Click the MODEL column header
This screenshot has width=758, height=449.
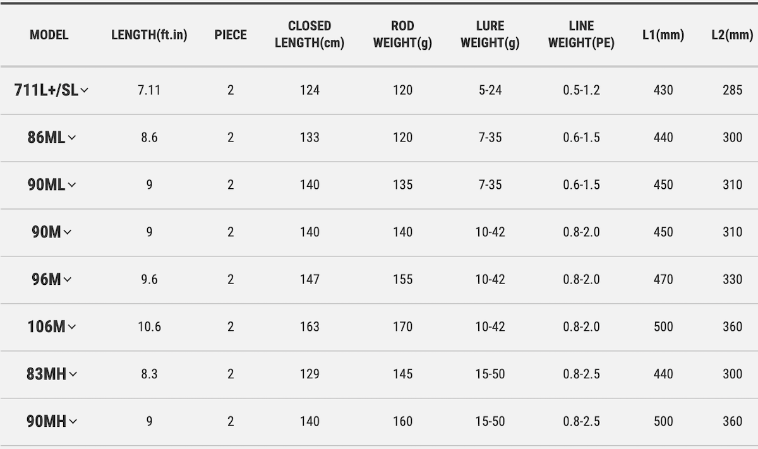pos(49,35)
